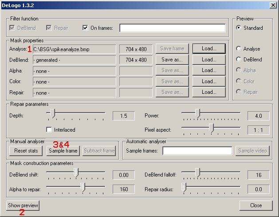Click the Close button at bottom
The image size is (279, 217).
click(x=256, y=205)
